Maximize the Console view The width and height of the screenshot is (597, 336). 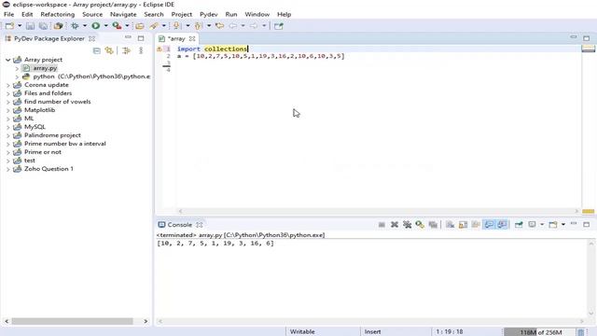point(587,224)
